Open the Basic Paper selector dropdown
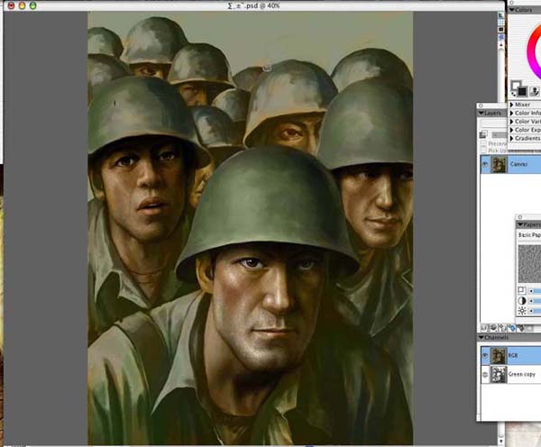541x447 pixels. pyautogui.click(x=529, y=235)
